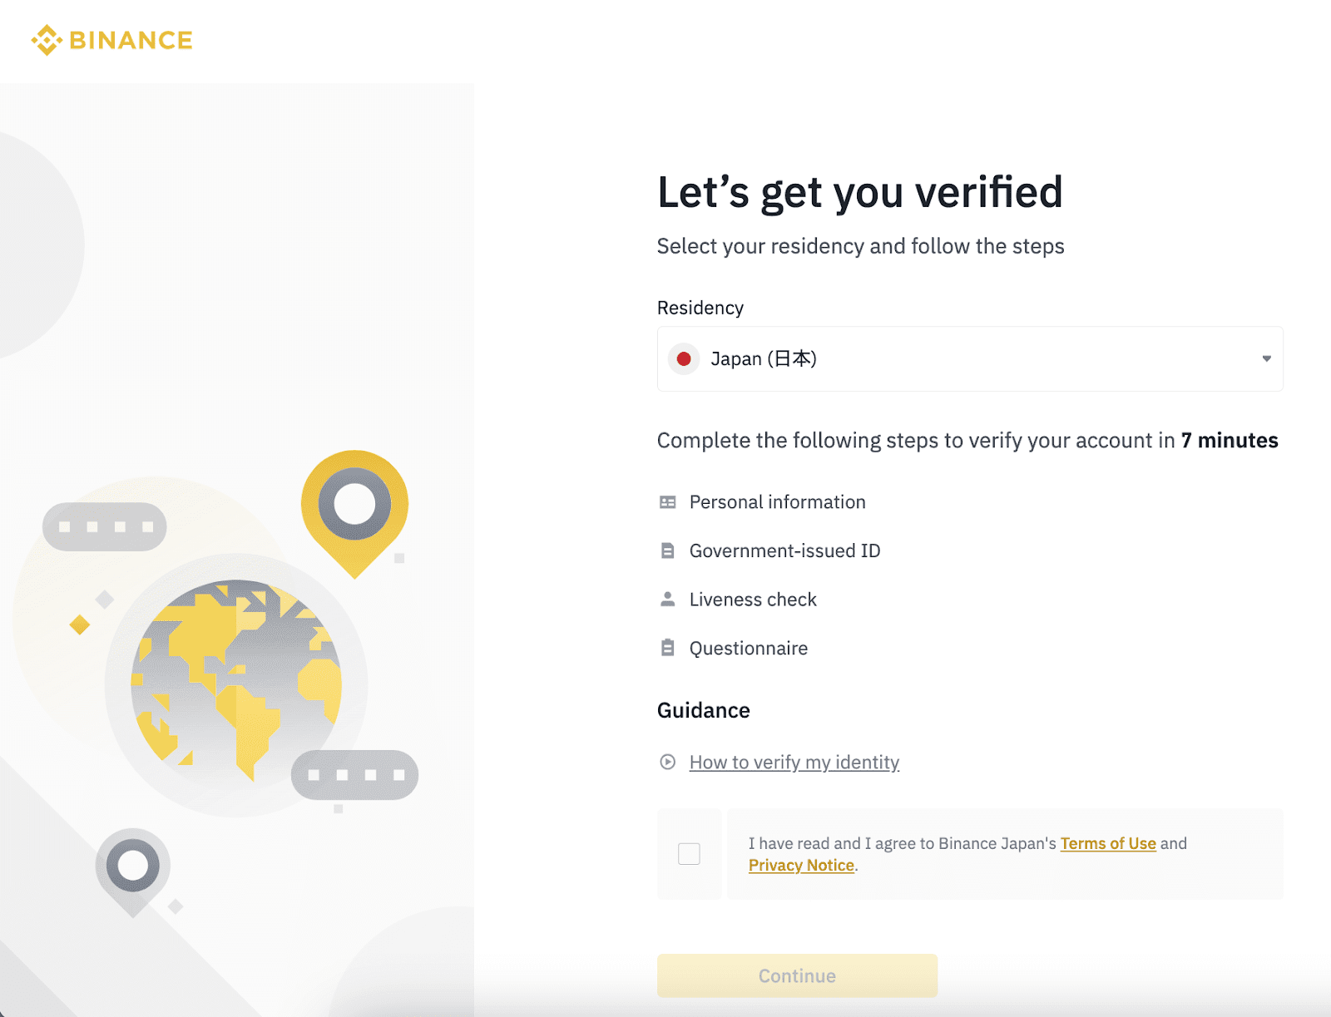Open the Privacy Notice link
The image size is (1331, 1017).
(x=801, y=866)
